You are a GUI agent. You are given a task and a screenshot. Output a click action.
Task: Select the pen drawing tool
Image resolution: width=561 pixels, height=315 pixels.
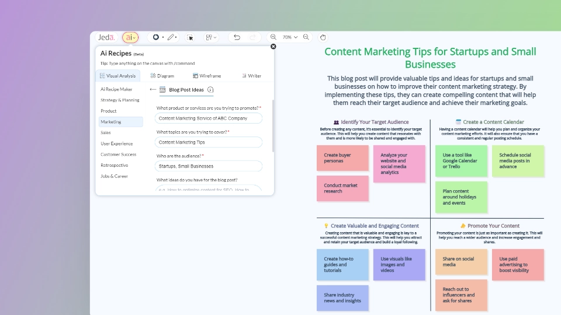[171, 37]
